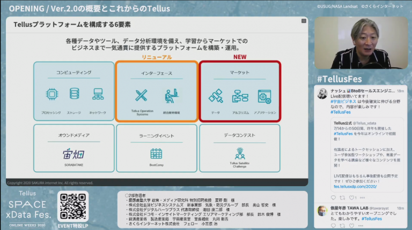Click the speaker webcam video
The image size is (412, 230).
[361, 43]
